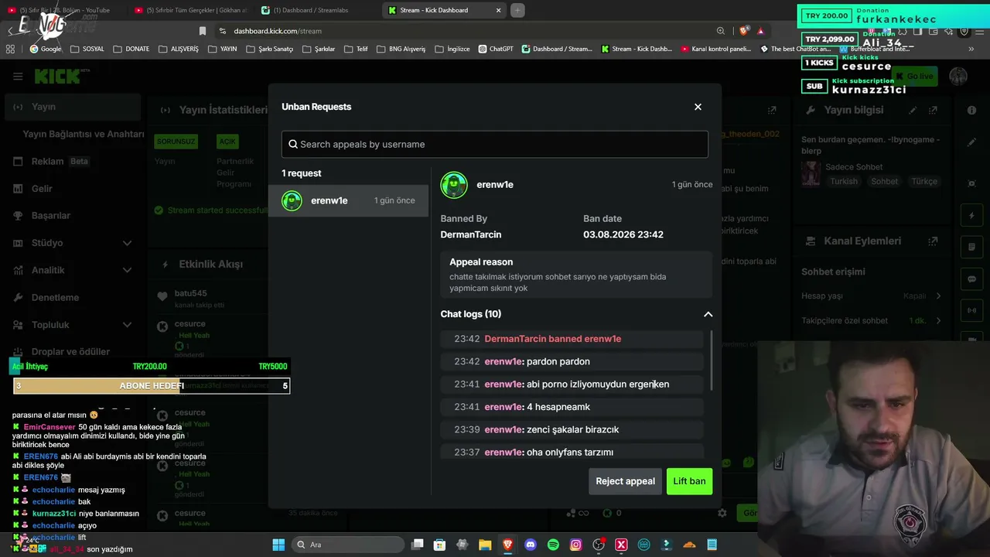Close the Unban Requests dialog

698,107
